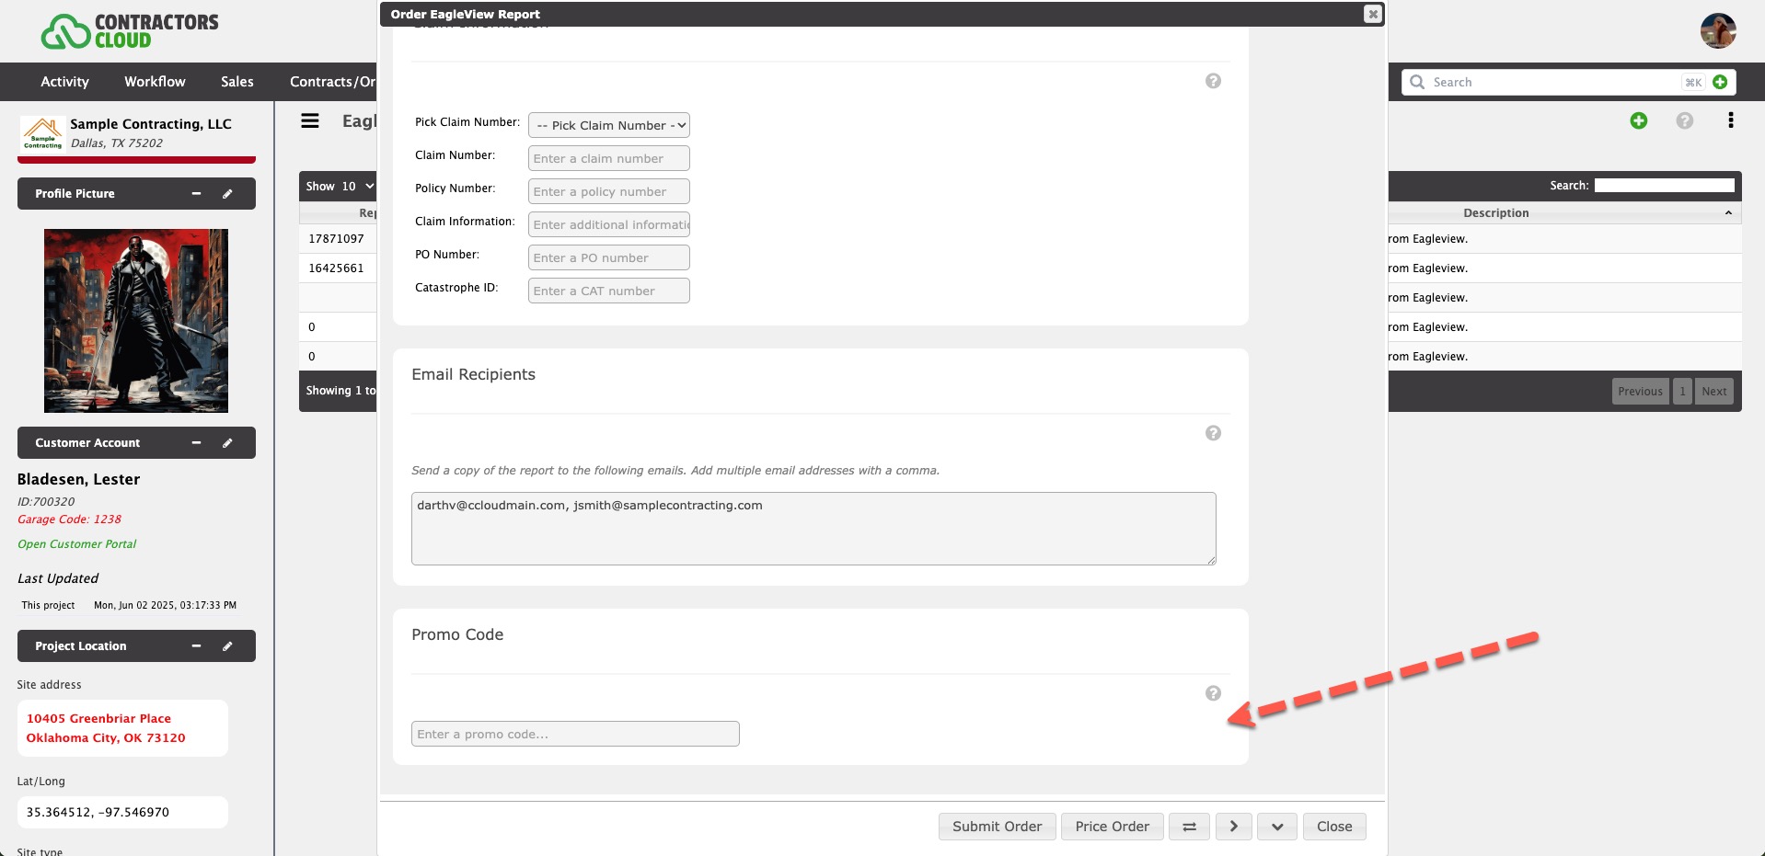1765x856 pixels.
Task: Click the Claim Information input field
Action: [x=608, y=224]
